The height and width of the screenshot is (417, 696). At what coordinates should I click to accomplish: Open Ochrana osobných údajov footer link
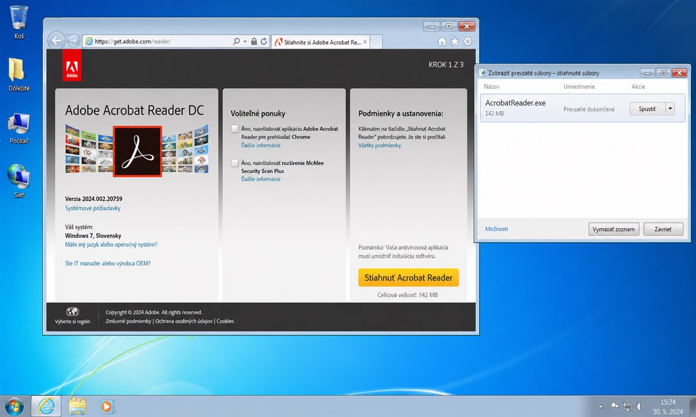(184, 321)
